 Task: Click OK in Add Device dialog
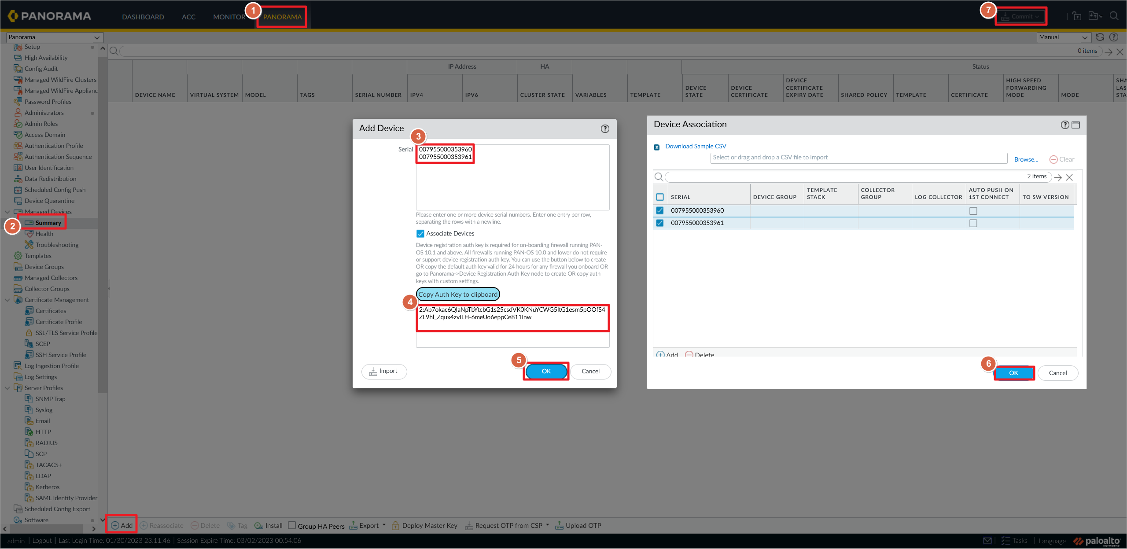pyautogui.click(x=546, y=371)
